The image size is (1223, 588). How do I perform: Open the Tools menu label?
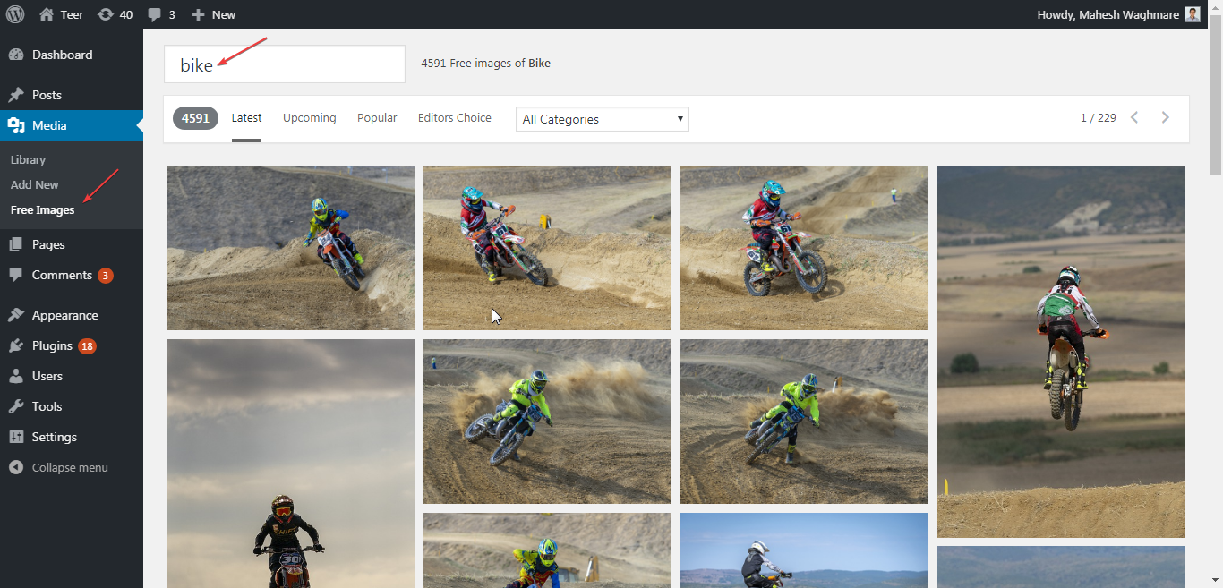tap(47, 406)
